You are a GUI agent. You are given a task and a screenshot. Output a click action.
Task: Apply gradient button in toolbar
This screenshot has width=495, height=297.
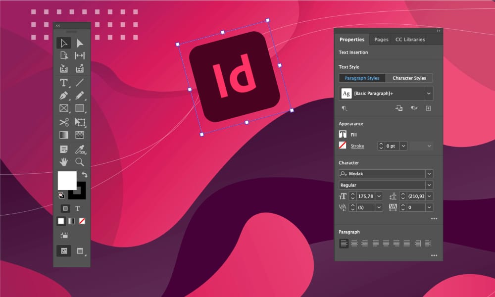[72, 221]
